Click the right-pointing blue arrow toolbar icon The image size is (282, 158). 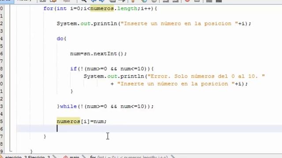coord(102,1)
